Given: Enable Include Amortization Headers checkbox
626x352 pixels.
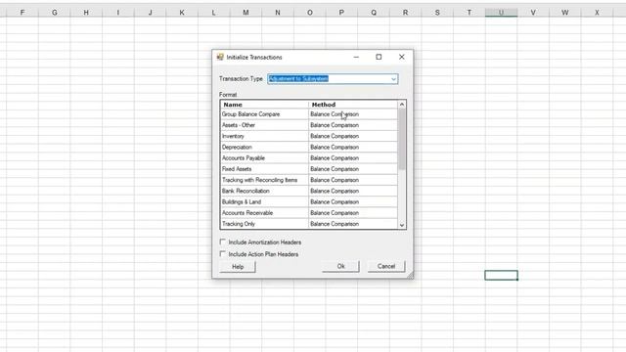Looking at the screenshot, I should click(223, 242).
